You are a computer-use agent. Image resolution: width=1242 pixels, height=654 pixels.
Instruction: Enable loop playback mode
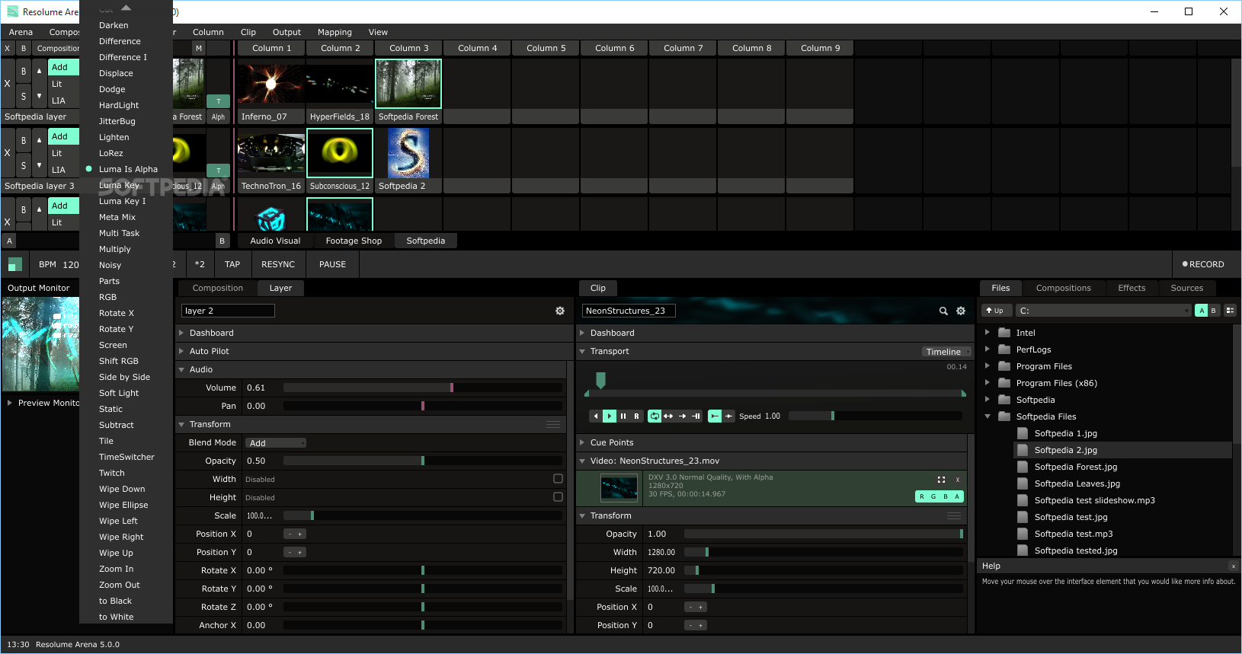655,416
